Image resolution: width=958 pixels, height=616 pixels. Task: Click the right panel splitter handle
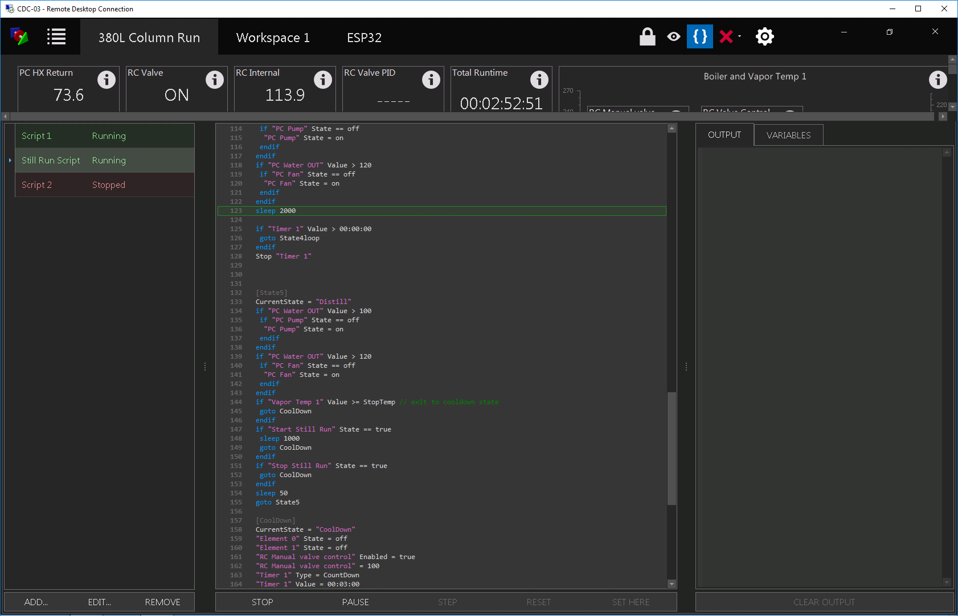tap(686, 367)
